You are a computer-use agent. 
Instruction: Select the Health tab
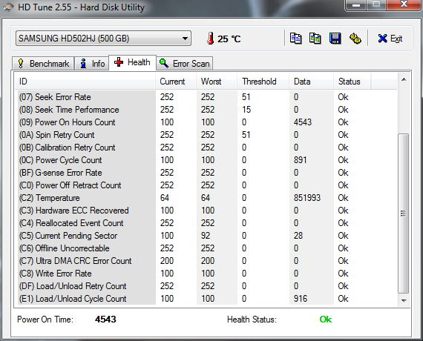[132, 62]
